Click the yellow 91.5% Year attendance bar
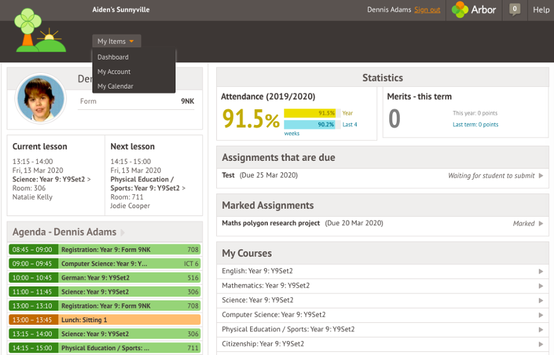 point(309,113)
